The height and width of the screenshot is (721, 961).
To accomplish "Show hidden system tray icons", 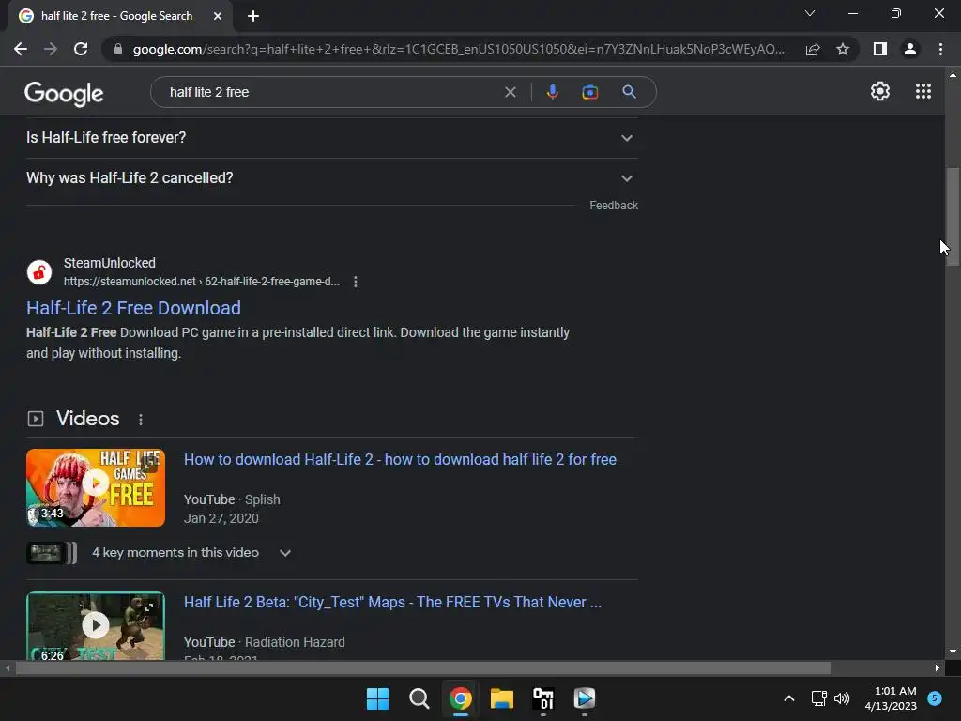I will [x=789, y=698].
